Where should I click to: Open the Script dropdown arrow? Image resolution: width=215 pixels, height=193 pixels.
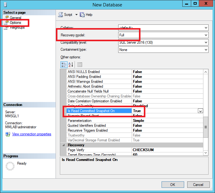[x=76, y=15]
